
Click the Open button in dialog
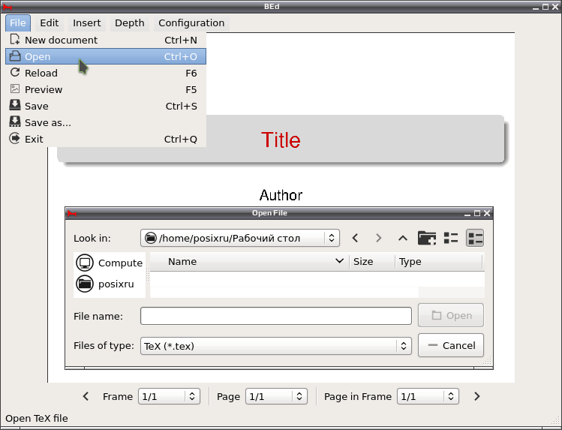450,315
